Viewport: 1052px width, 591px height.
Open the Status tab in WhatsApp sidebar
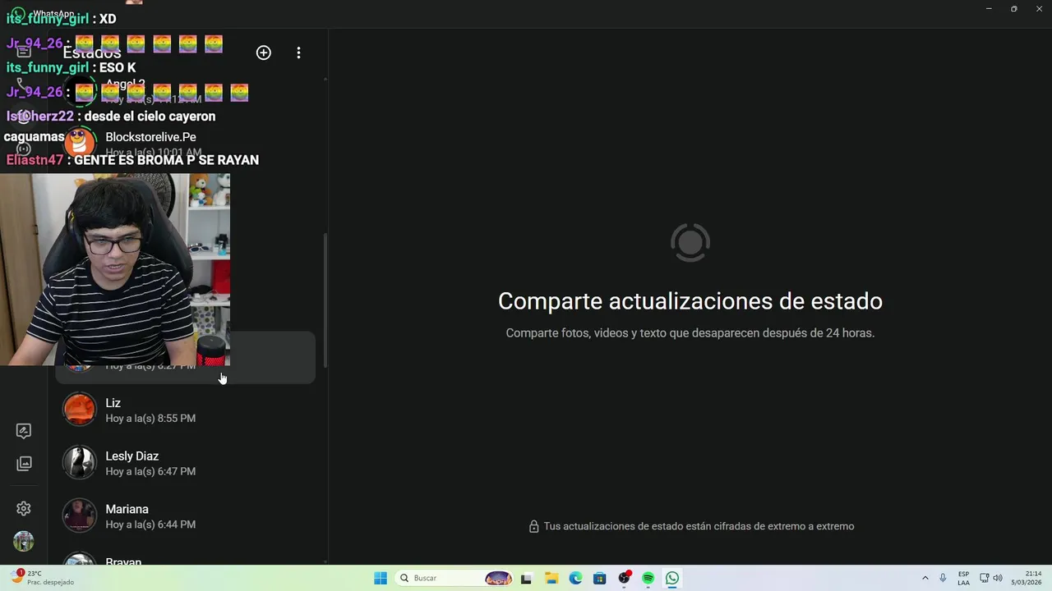tap(24, 117)
